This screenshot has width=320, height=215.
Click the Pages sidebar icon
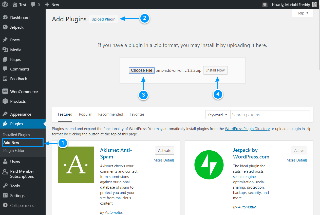coord(5,59)
